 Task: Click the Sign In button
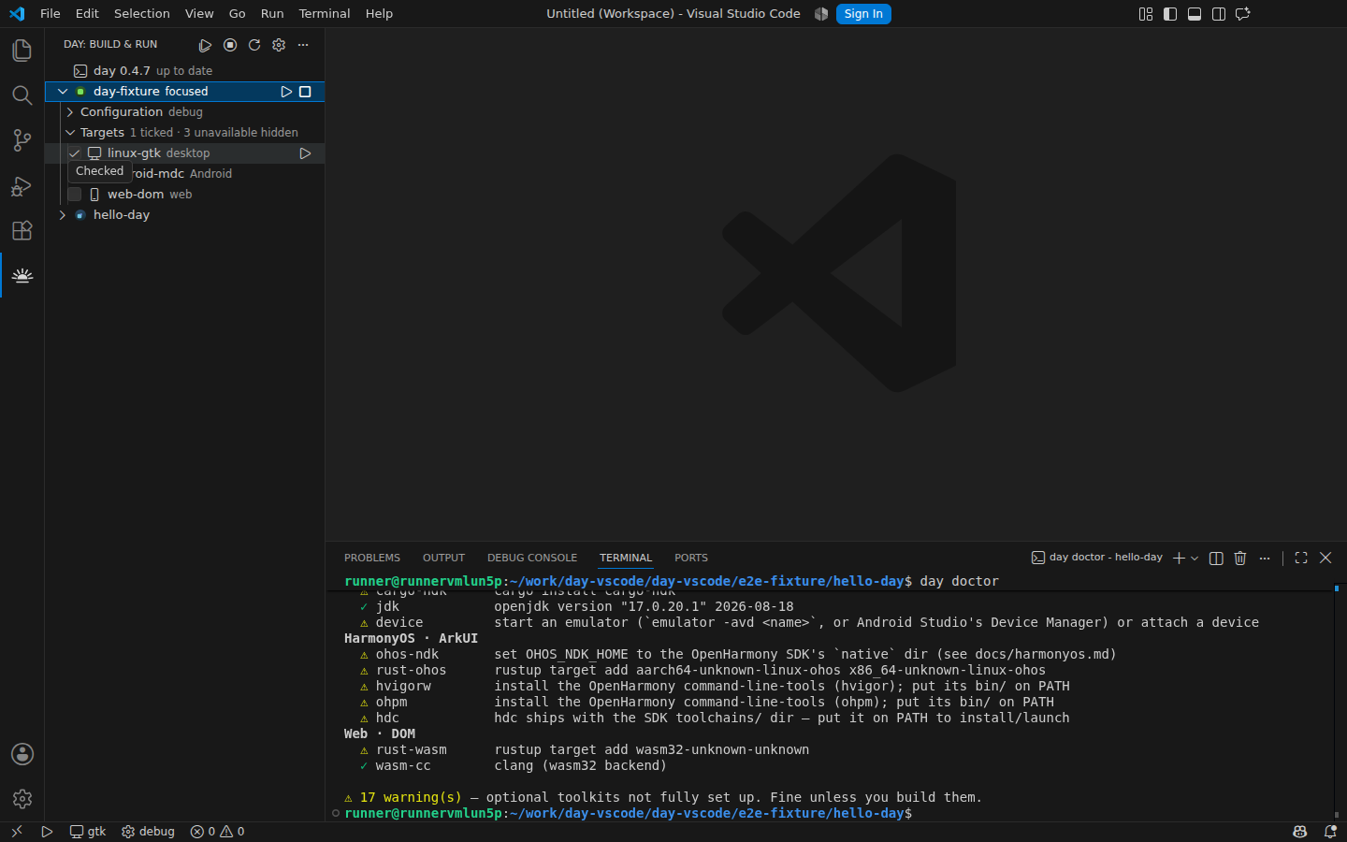point(863,14)
